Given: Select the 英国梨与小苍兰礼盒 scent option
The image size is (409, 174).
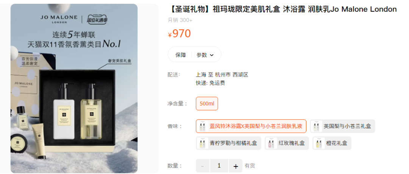Looking at the screenshot, I should point(343,127).
